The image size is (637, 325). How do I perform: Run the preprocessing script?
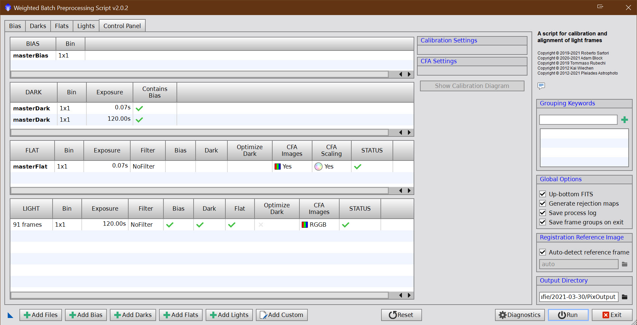[568, 315]
